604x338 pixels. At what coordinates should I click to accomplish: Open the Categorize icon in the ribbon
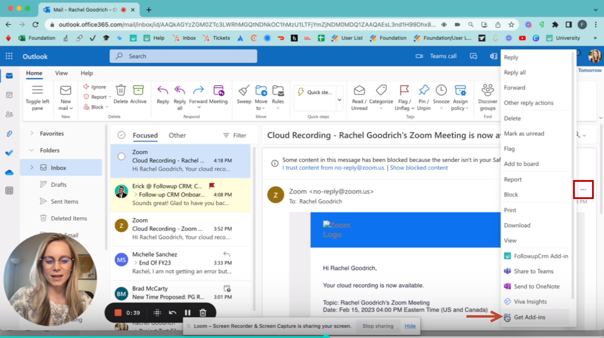[x=381, y=91]
